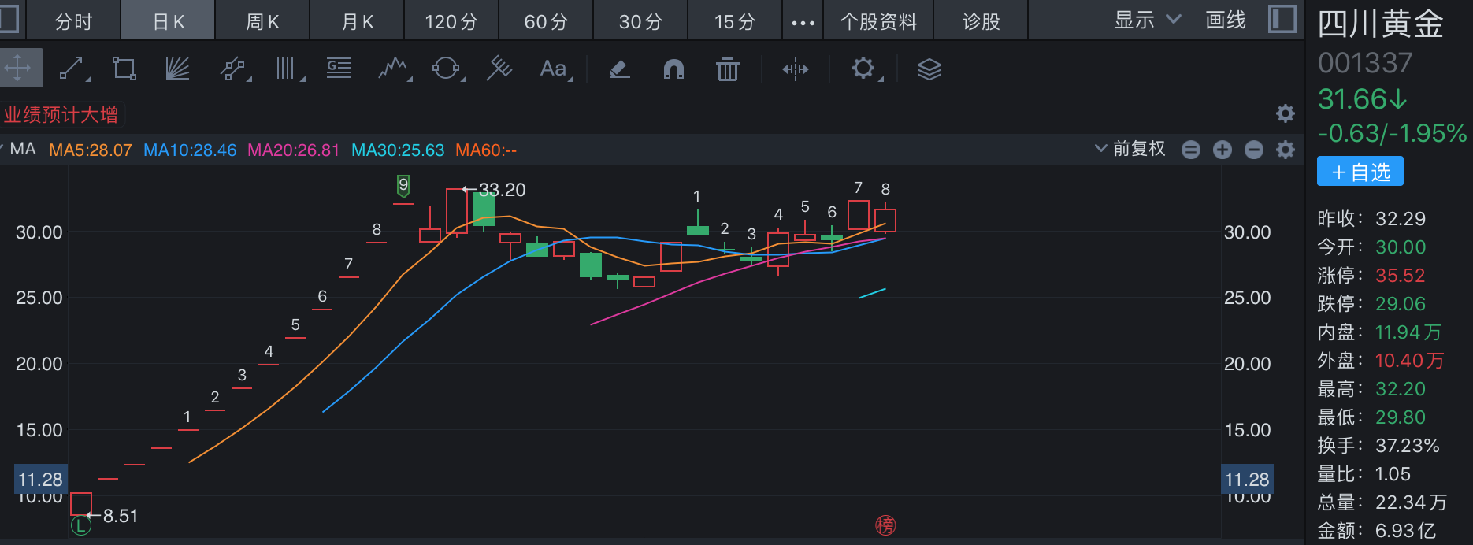Open more timeframes via the ellipsis
This screenshot has height=545, width=1473.
click(803, 22)
